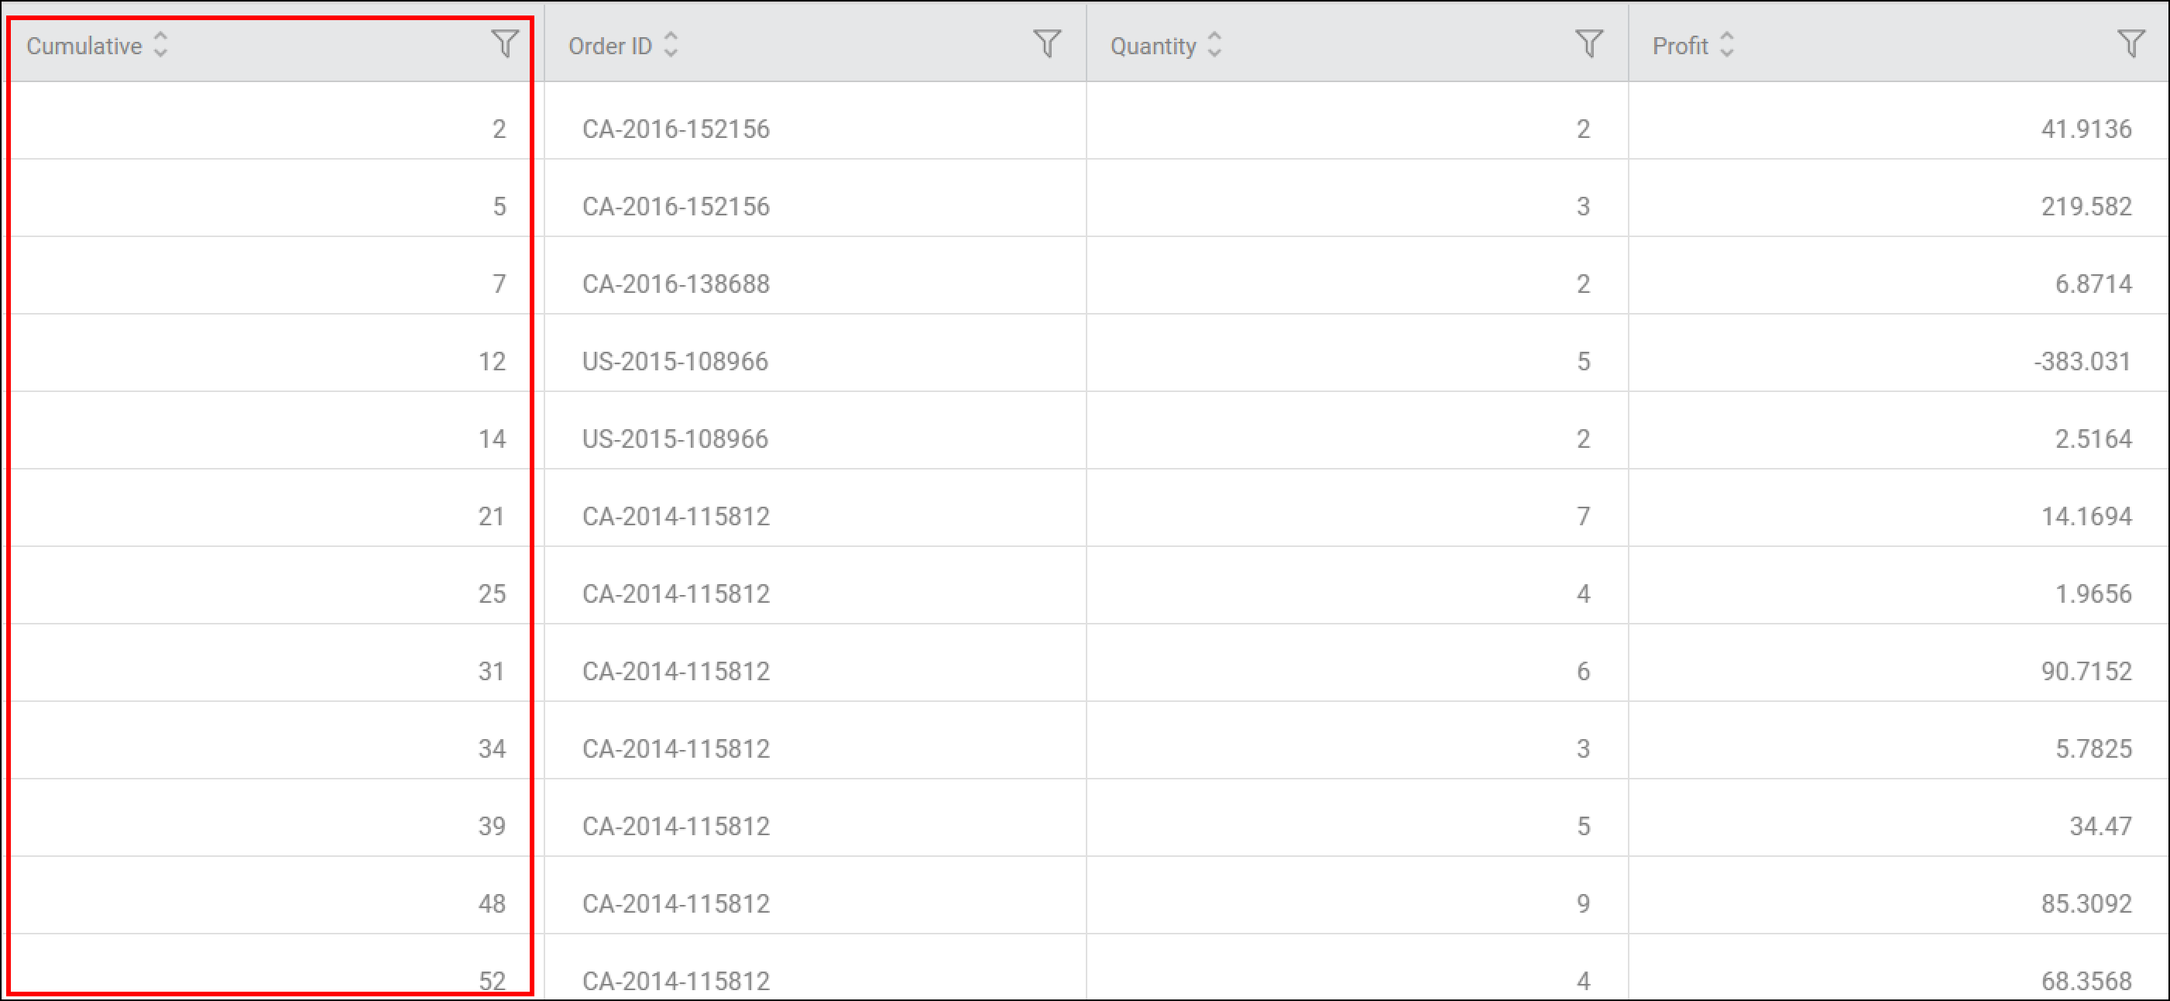Screen dimensions: 2170x1001
Task: Click the Quantity column header label
Action: point(1153,46)
